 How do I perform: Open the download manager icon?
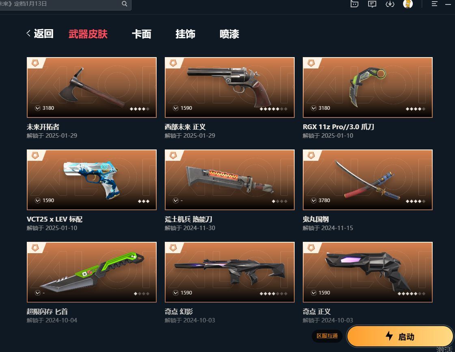tap(390, 4)
